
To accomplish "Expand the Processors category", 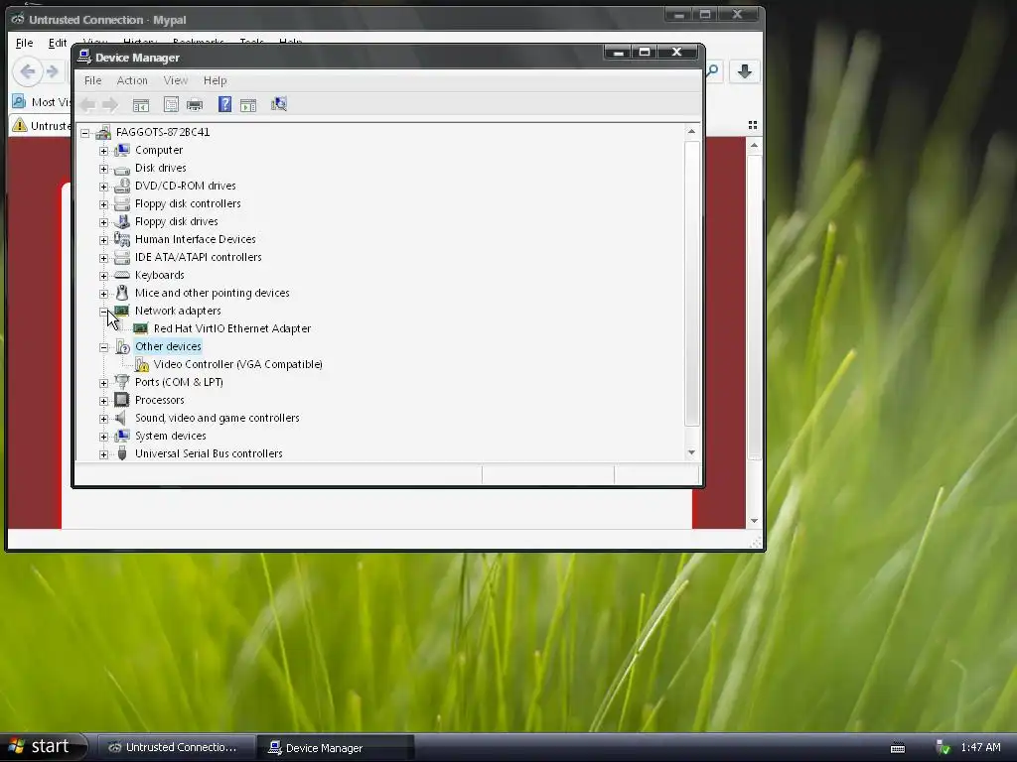I will click(103, 401).
